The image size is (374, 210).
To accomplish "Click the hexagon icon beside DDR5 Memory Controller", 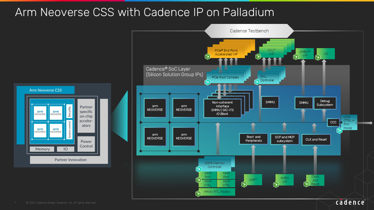I will (x=199, y=169).
